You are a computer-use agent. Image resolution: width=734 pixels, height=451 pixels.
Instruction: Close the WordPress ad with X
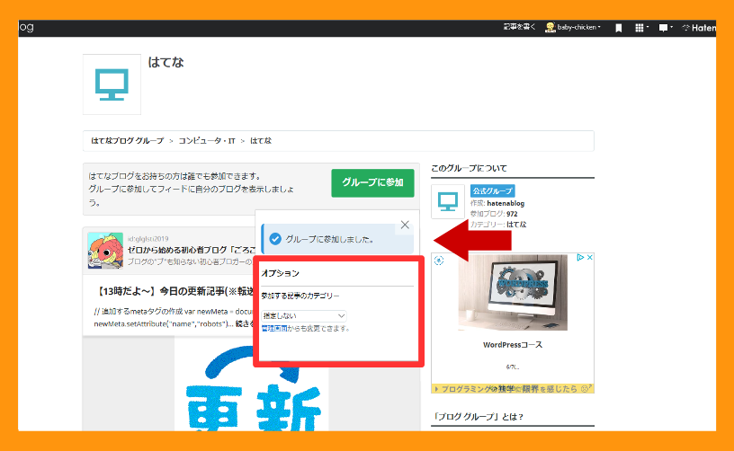[x=590, y=258]
